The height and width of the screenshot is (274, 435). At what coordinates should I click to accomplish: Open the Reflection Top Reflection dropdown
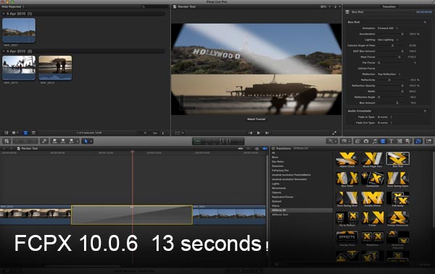(x=389, y=74)
